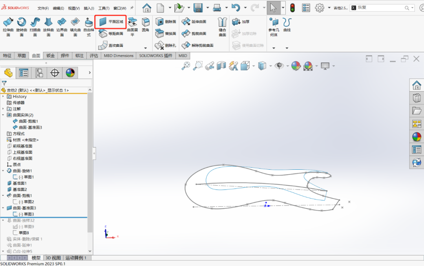Click the feature tree vertical scrollbar

click(x=90, y=163)
